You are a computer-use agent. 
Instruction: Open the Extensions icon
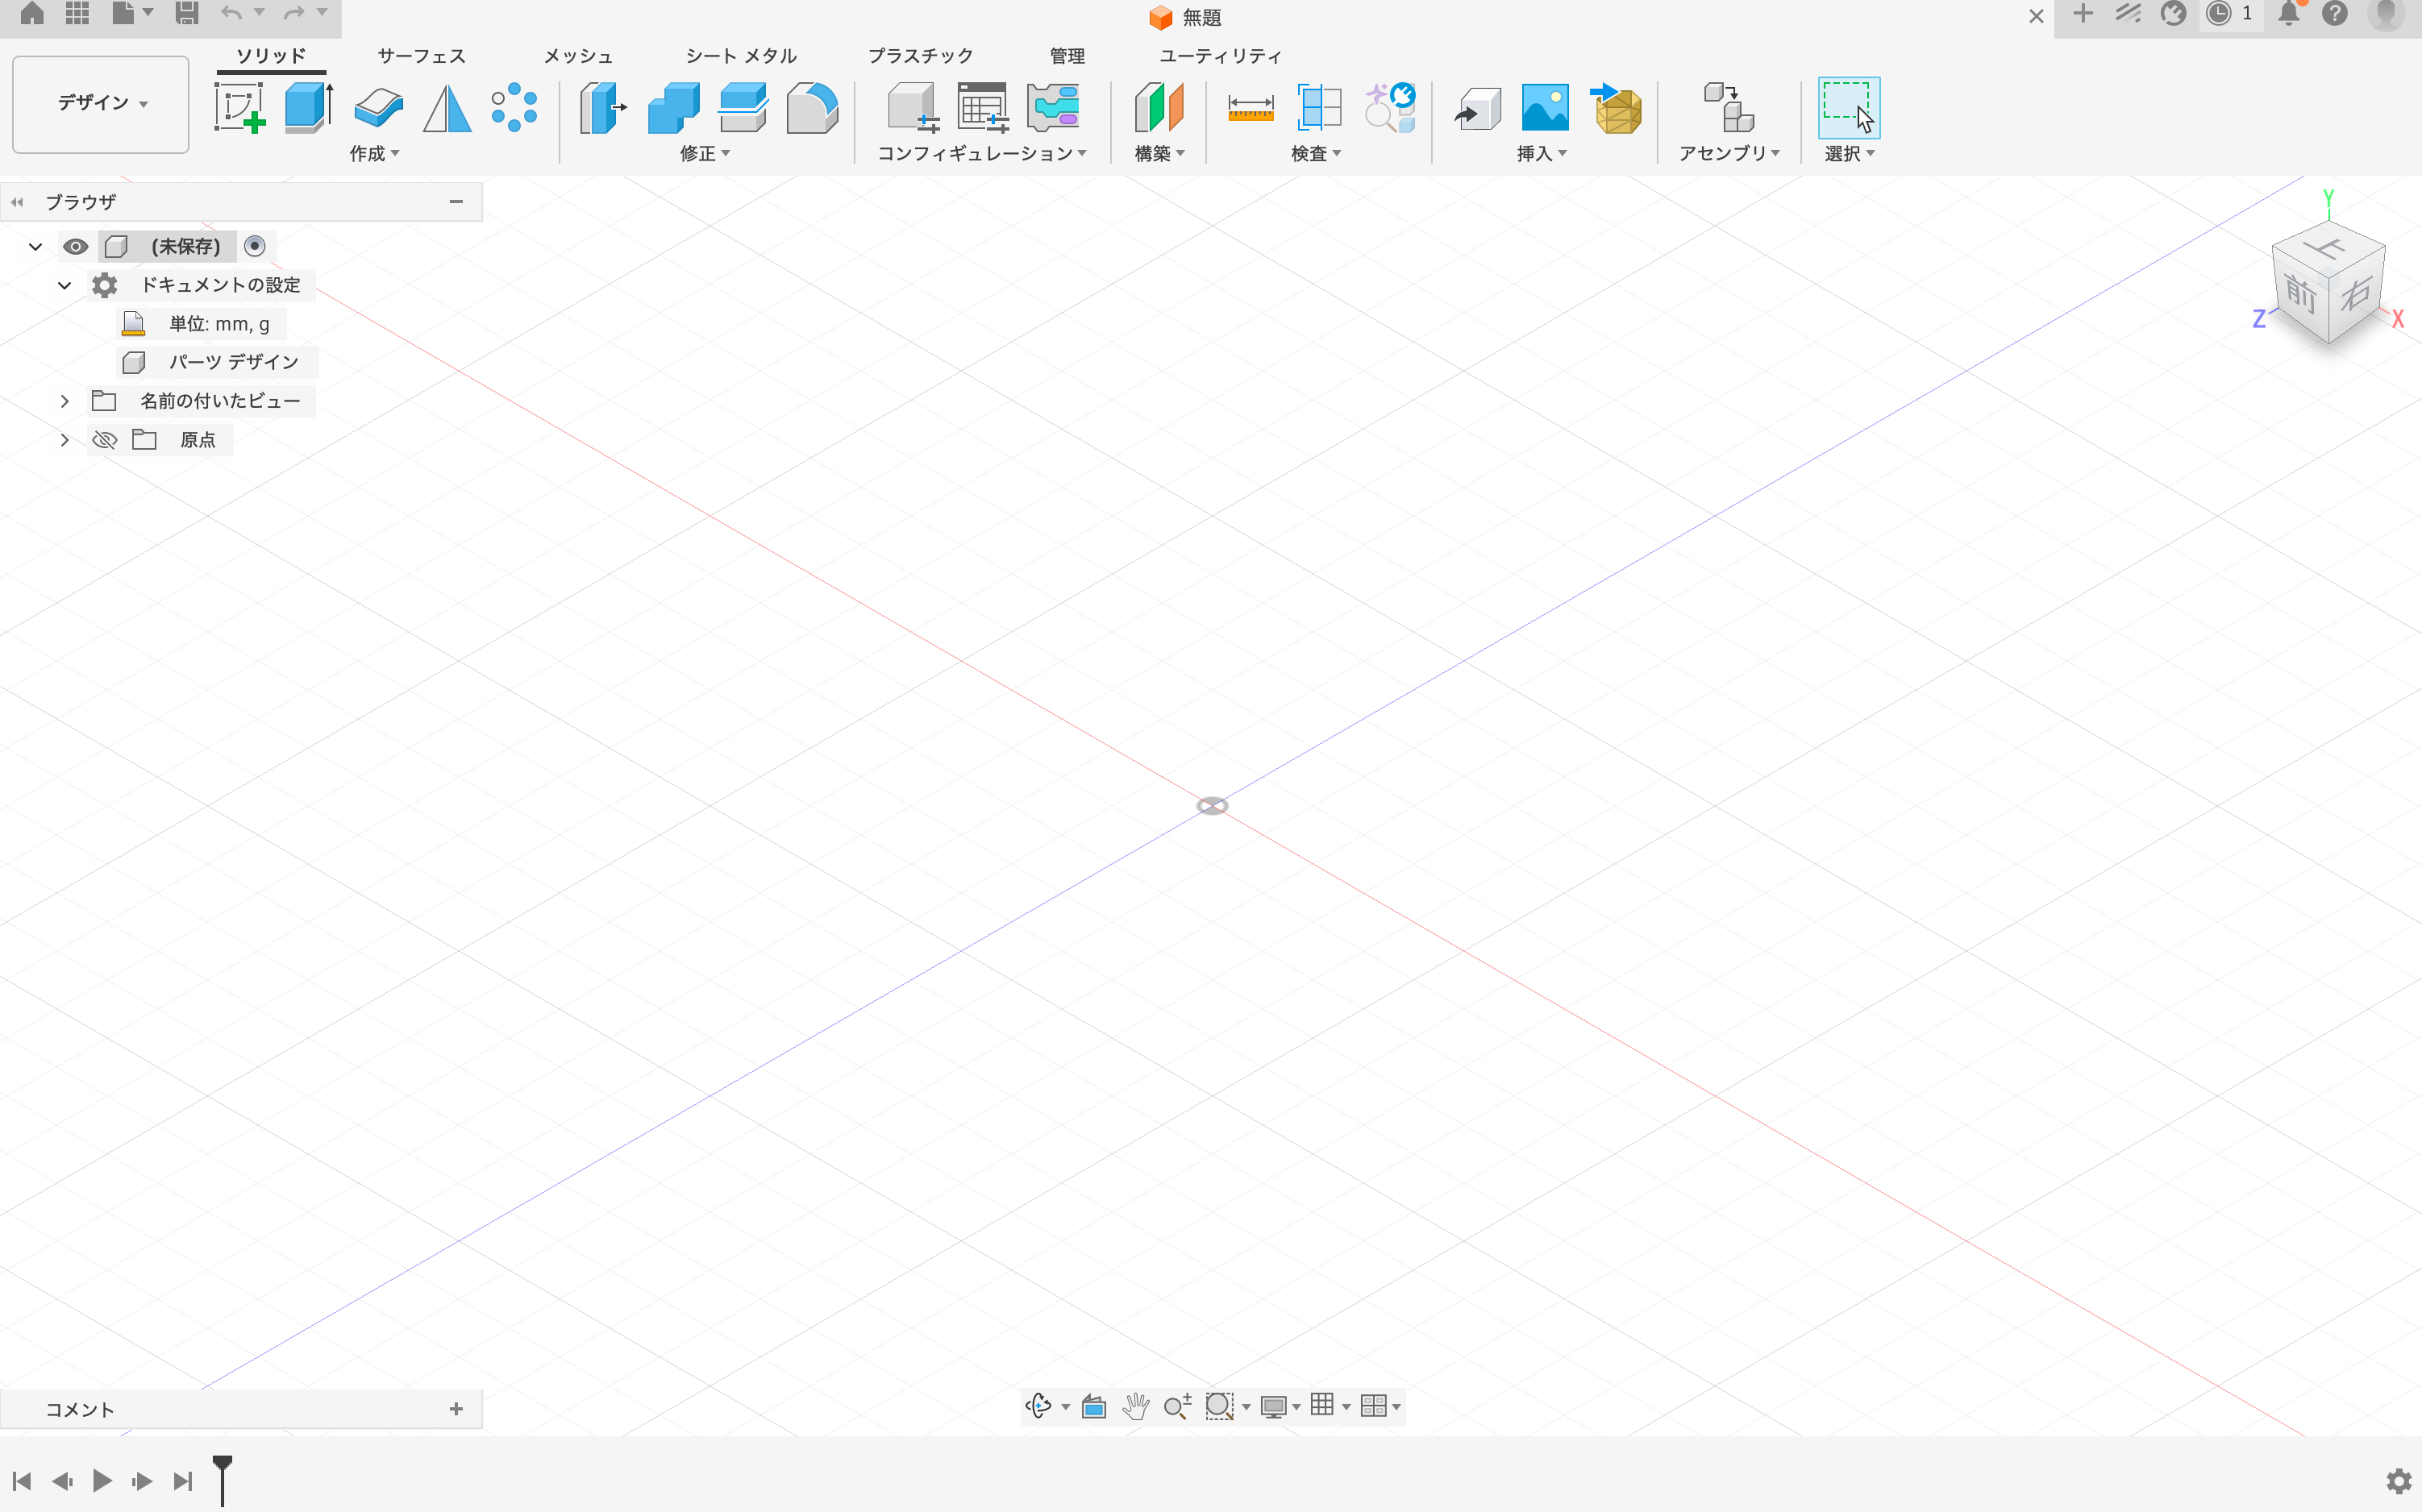click(2173, 13)
